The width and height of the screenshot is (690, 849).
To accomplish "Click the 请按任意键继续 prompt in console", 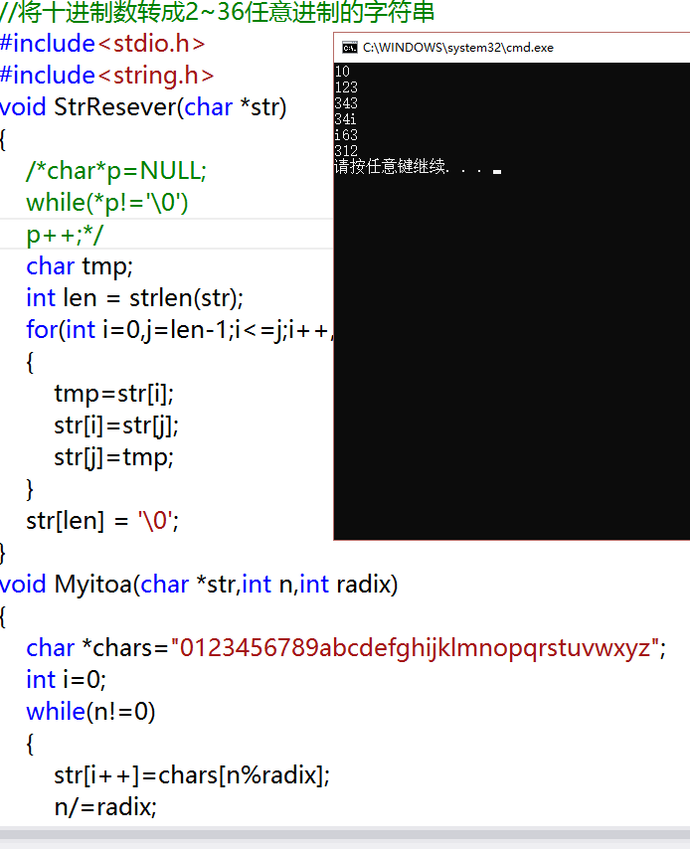I will click(410, 166).
